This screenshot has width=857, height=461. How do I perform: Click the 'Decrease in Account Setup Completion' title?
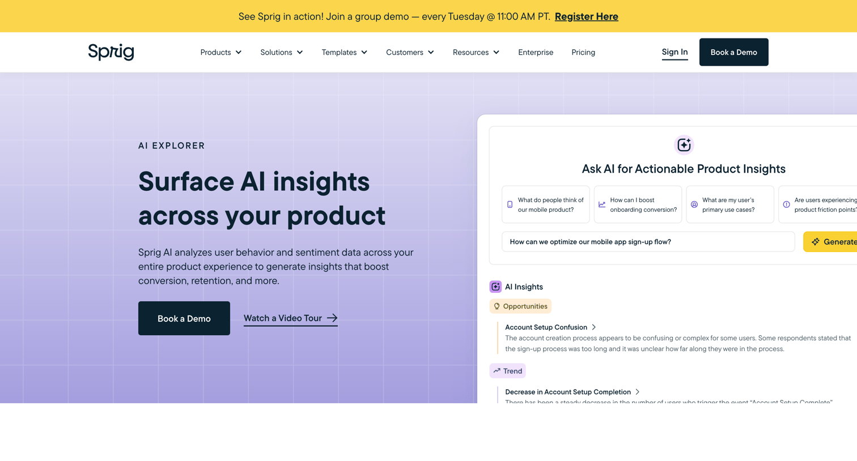(568, 392)
